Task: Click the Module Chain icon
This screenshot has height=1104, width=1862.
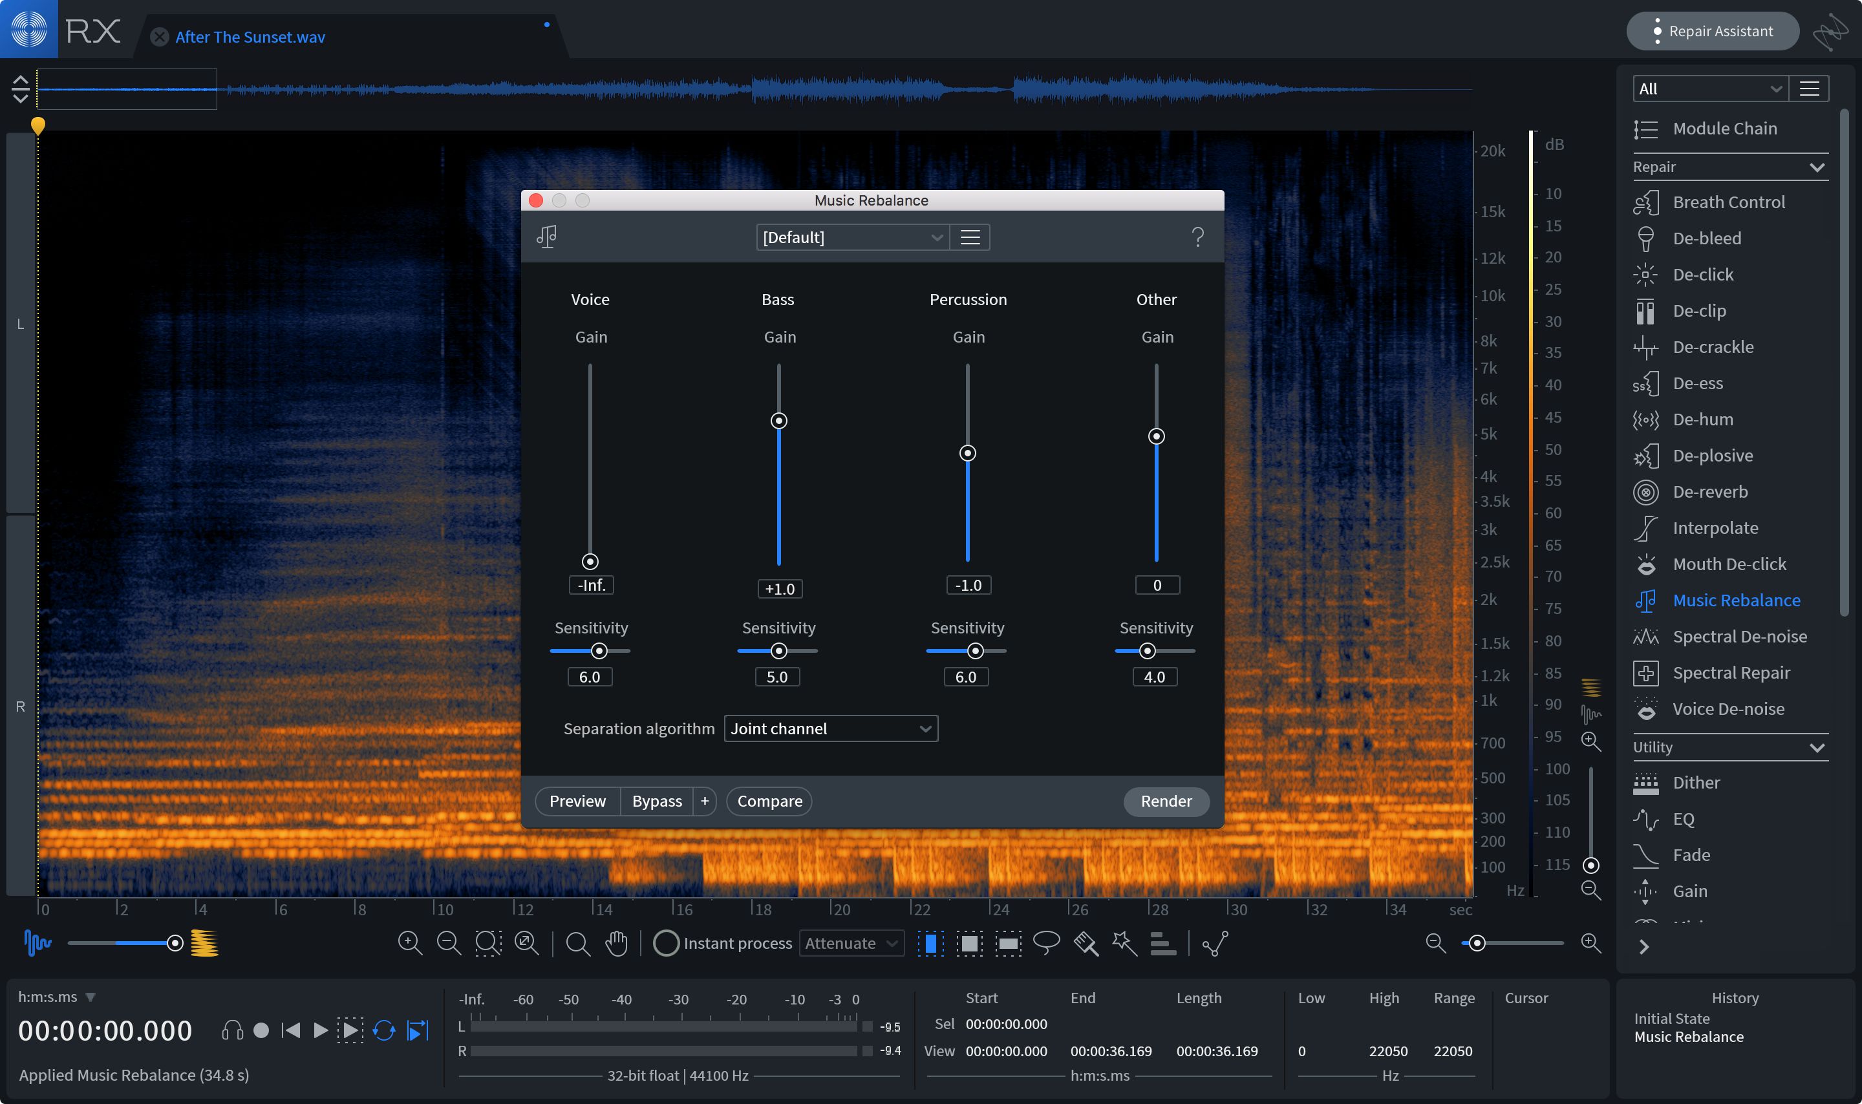Action: click(x=1643, y=127)
